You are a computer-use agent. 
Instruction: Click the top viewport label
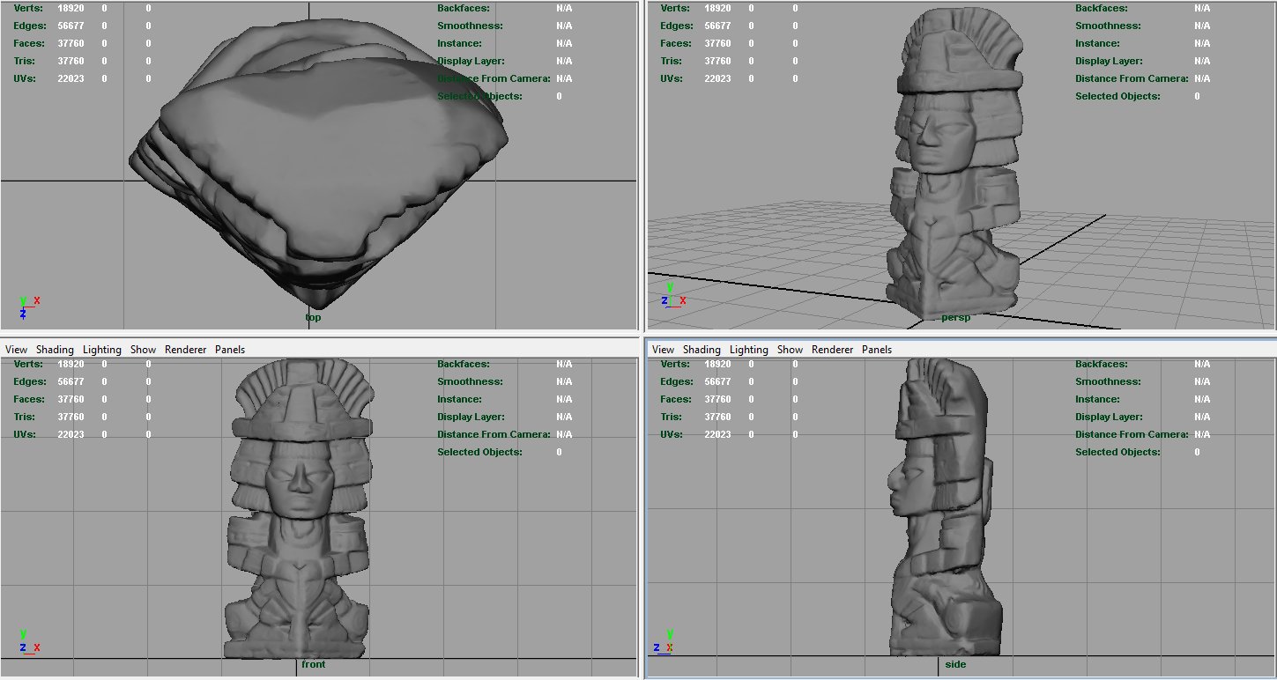click(x=313, y=318)
